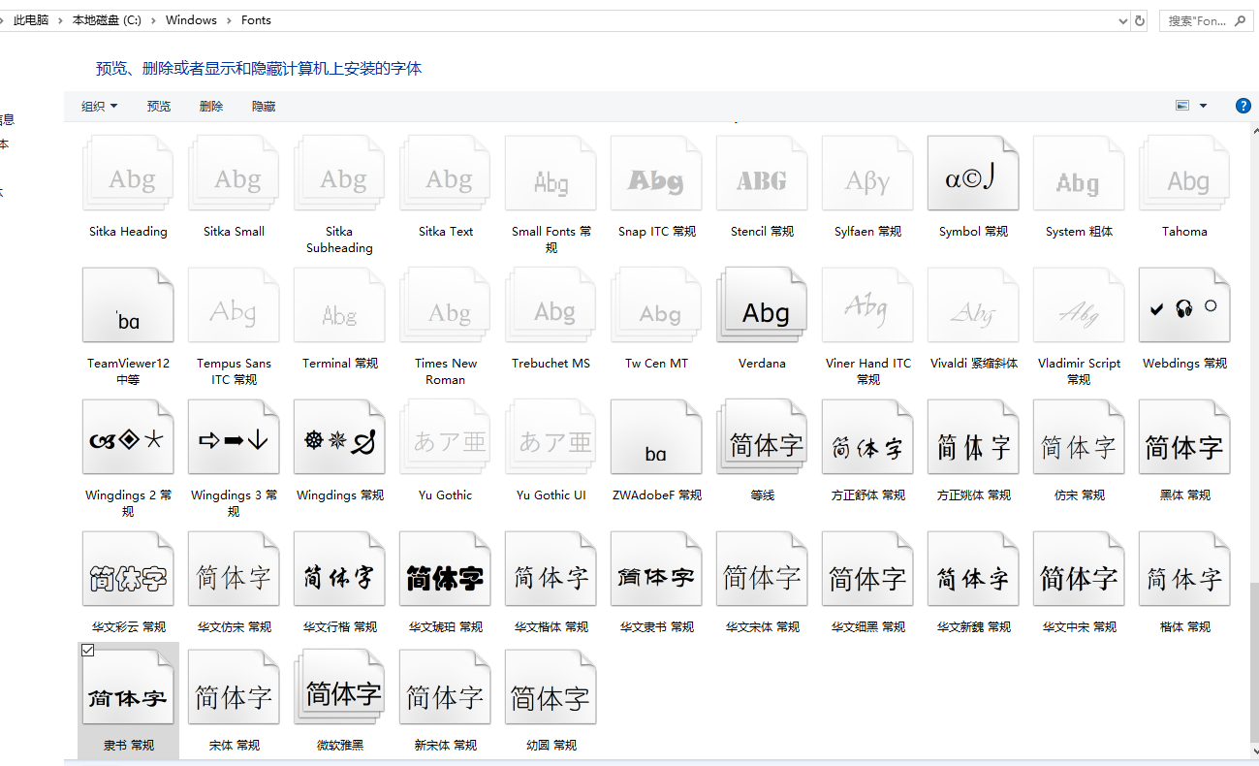1259x766 pixels.
Task: Select the Sitka Small font icon
Action: click(234, 173)
